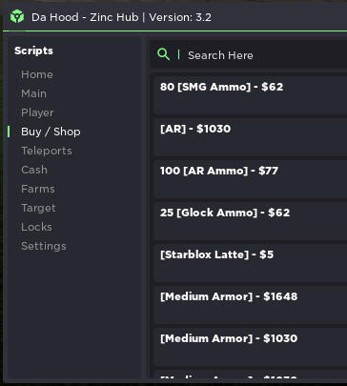This screenshot has height=386, width=347.
Task: Buy 80 SMG Ammo for $62
Action: (x=250, y=94)
